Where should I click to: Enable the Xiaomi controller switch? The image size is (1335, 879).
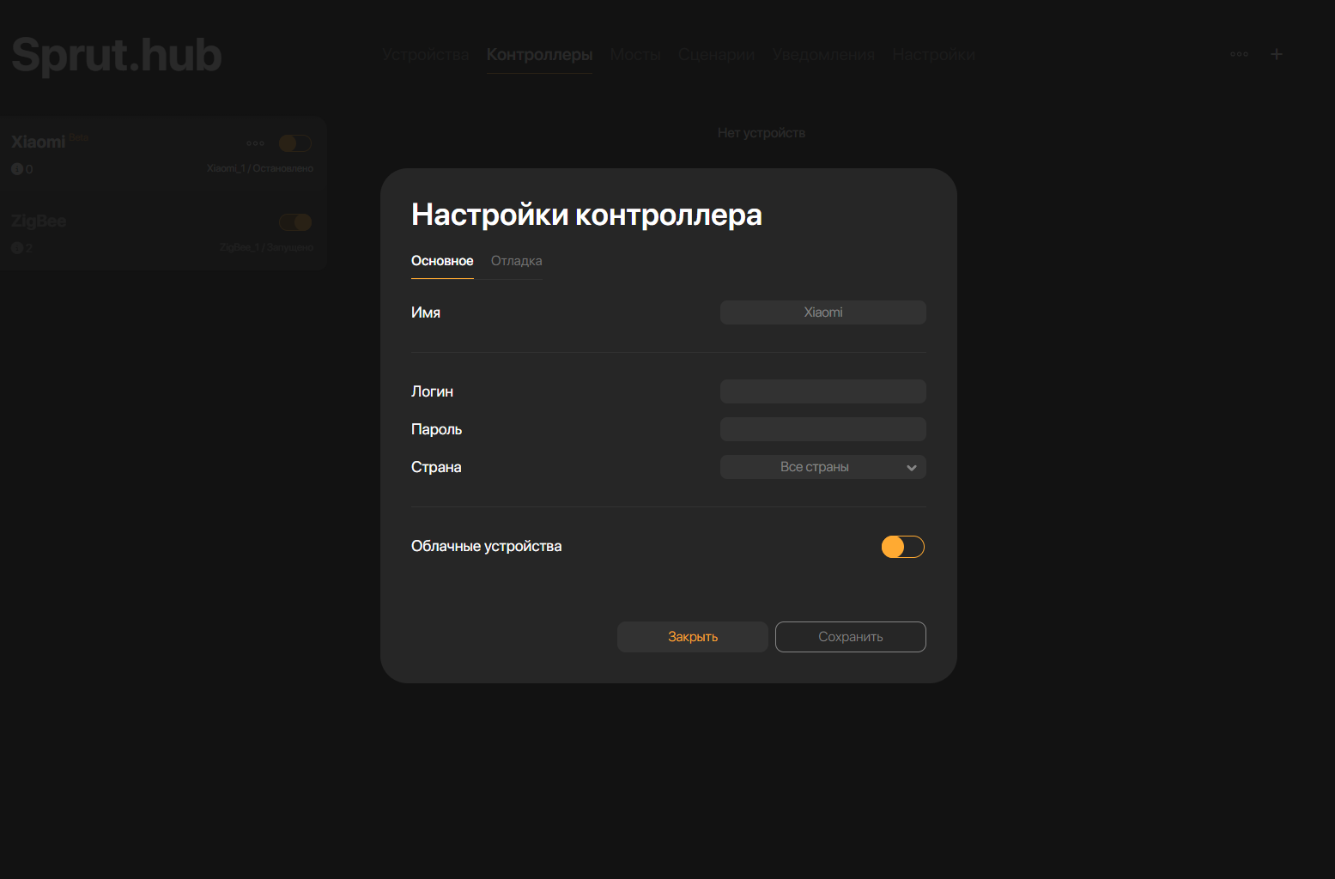point(294,143)
